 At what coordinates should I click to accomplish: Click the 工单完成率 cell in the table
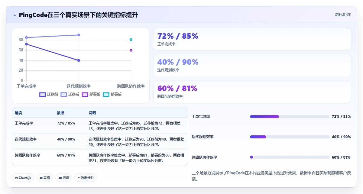(x=24, y=123)
